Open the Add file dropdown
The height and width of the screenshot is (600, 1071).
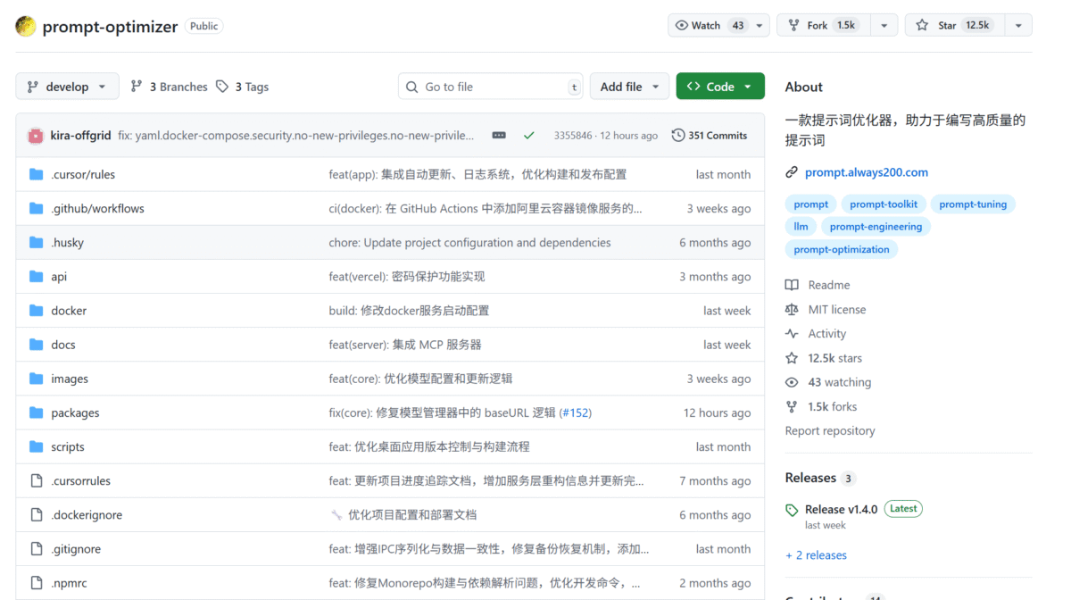pyautogui.click(x=629, y=87)
